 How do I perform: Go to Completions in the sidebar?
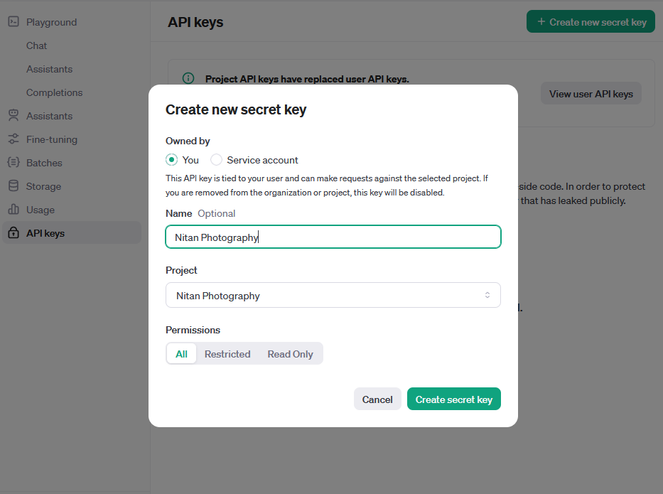pos(54,92)
